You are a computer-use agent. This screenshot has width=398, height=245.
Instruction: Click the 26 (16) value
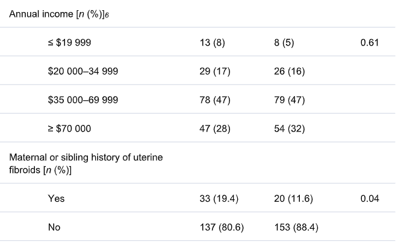tap(288, 71)
